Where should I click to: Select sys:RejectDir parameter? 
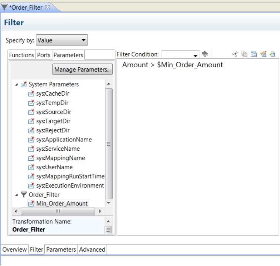pos(53,130)
